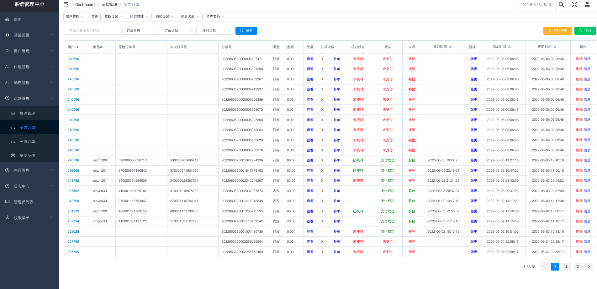
Task: Click the blue 搜索 button
Action: (246, 31)
